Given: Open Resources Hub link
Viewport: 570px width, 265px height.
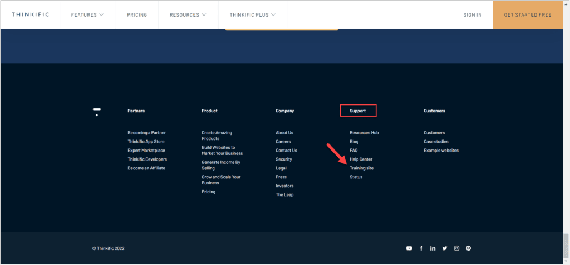Looking at the screenshot, I should click(x=364, y=133).
